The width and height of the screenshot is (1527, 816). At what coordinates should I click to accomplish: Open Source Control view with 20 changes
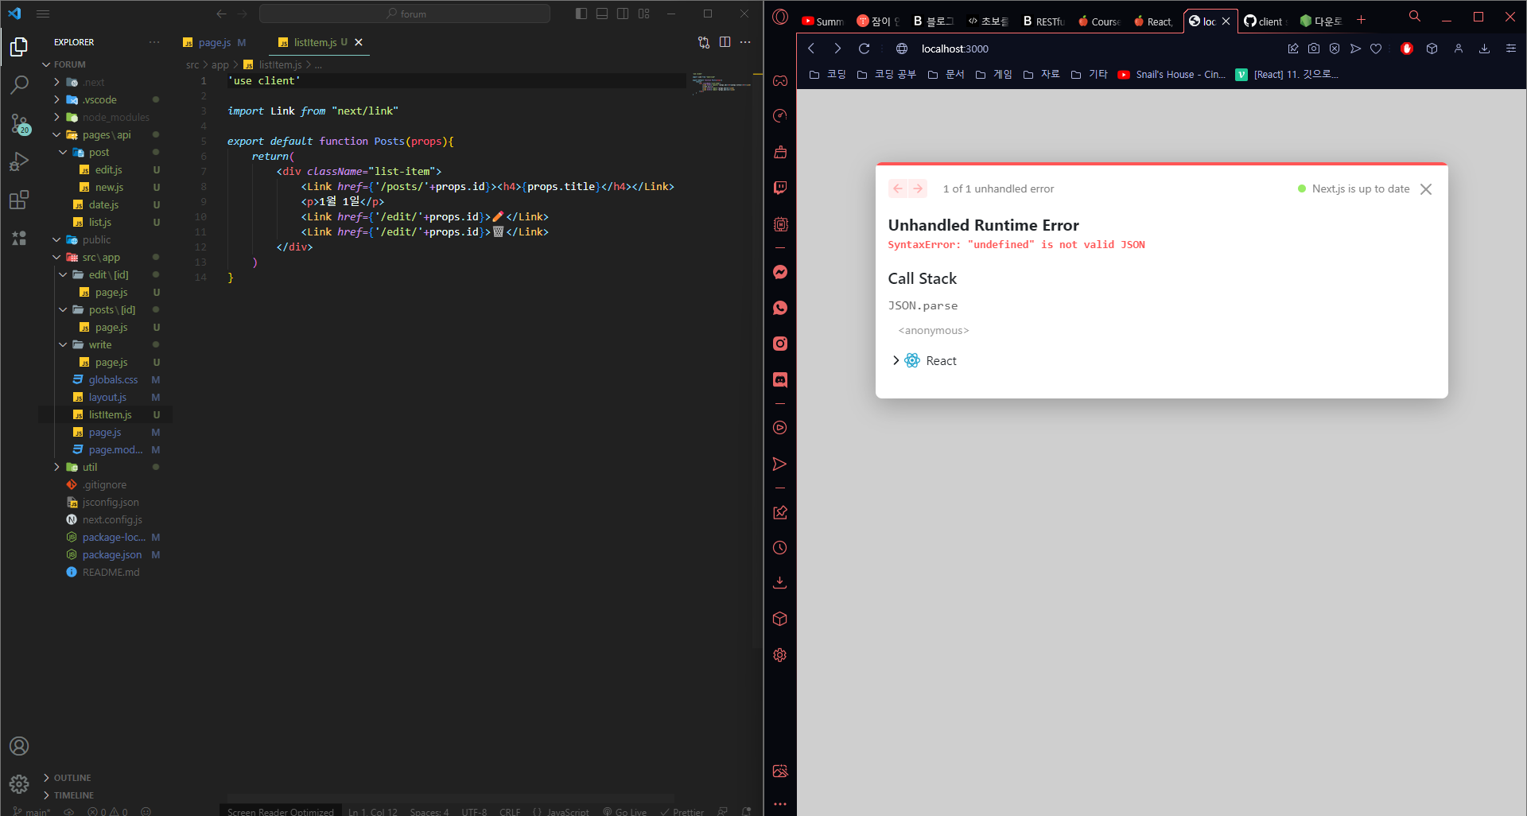click(x=19, y=123)
